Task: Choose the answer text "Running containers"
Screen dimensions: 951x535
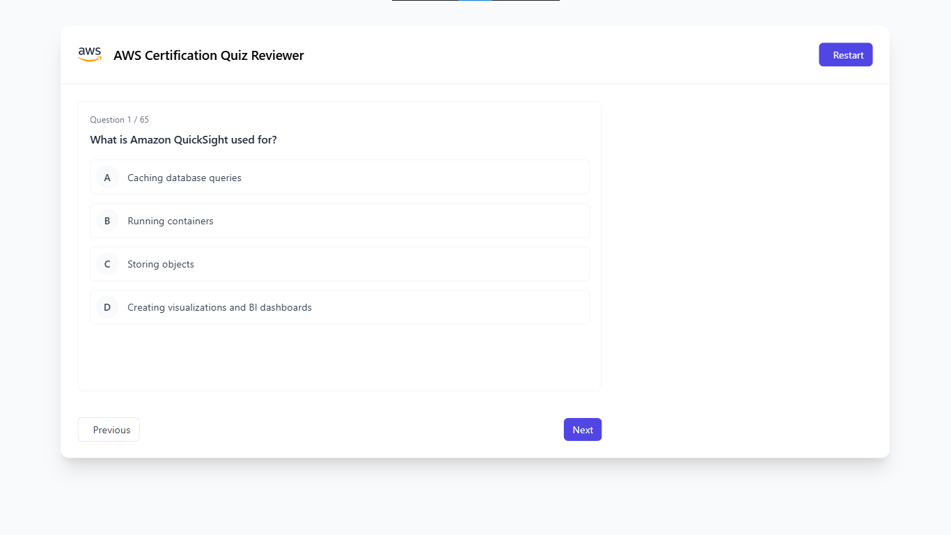Action: coord(171,221)
